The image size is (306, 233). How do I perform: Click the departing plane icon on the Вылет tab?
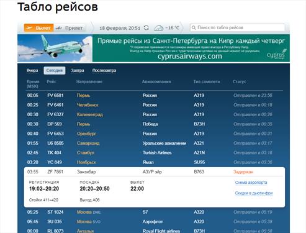point(29,28)
